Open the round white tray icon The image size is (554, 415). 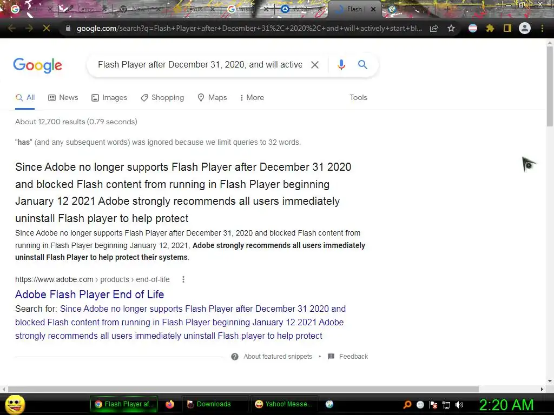click(420, 405)
